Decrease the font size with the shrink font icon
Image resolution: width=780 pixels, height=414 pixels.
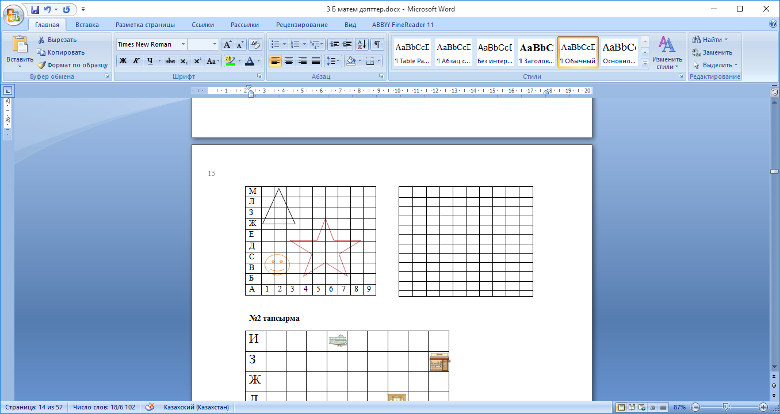240,44
